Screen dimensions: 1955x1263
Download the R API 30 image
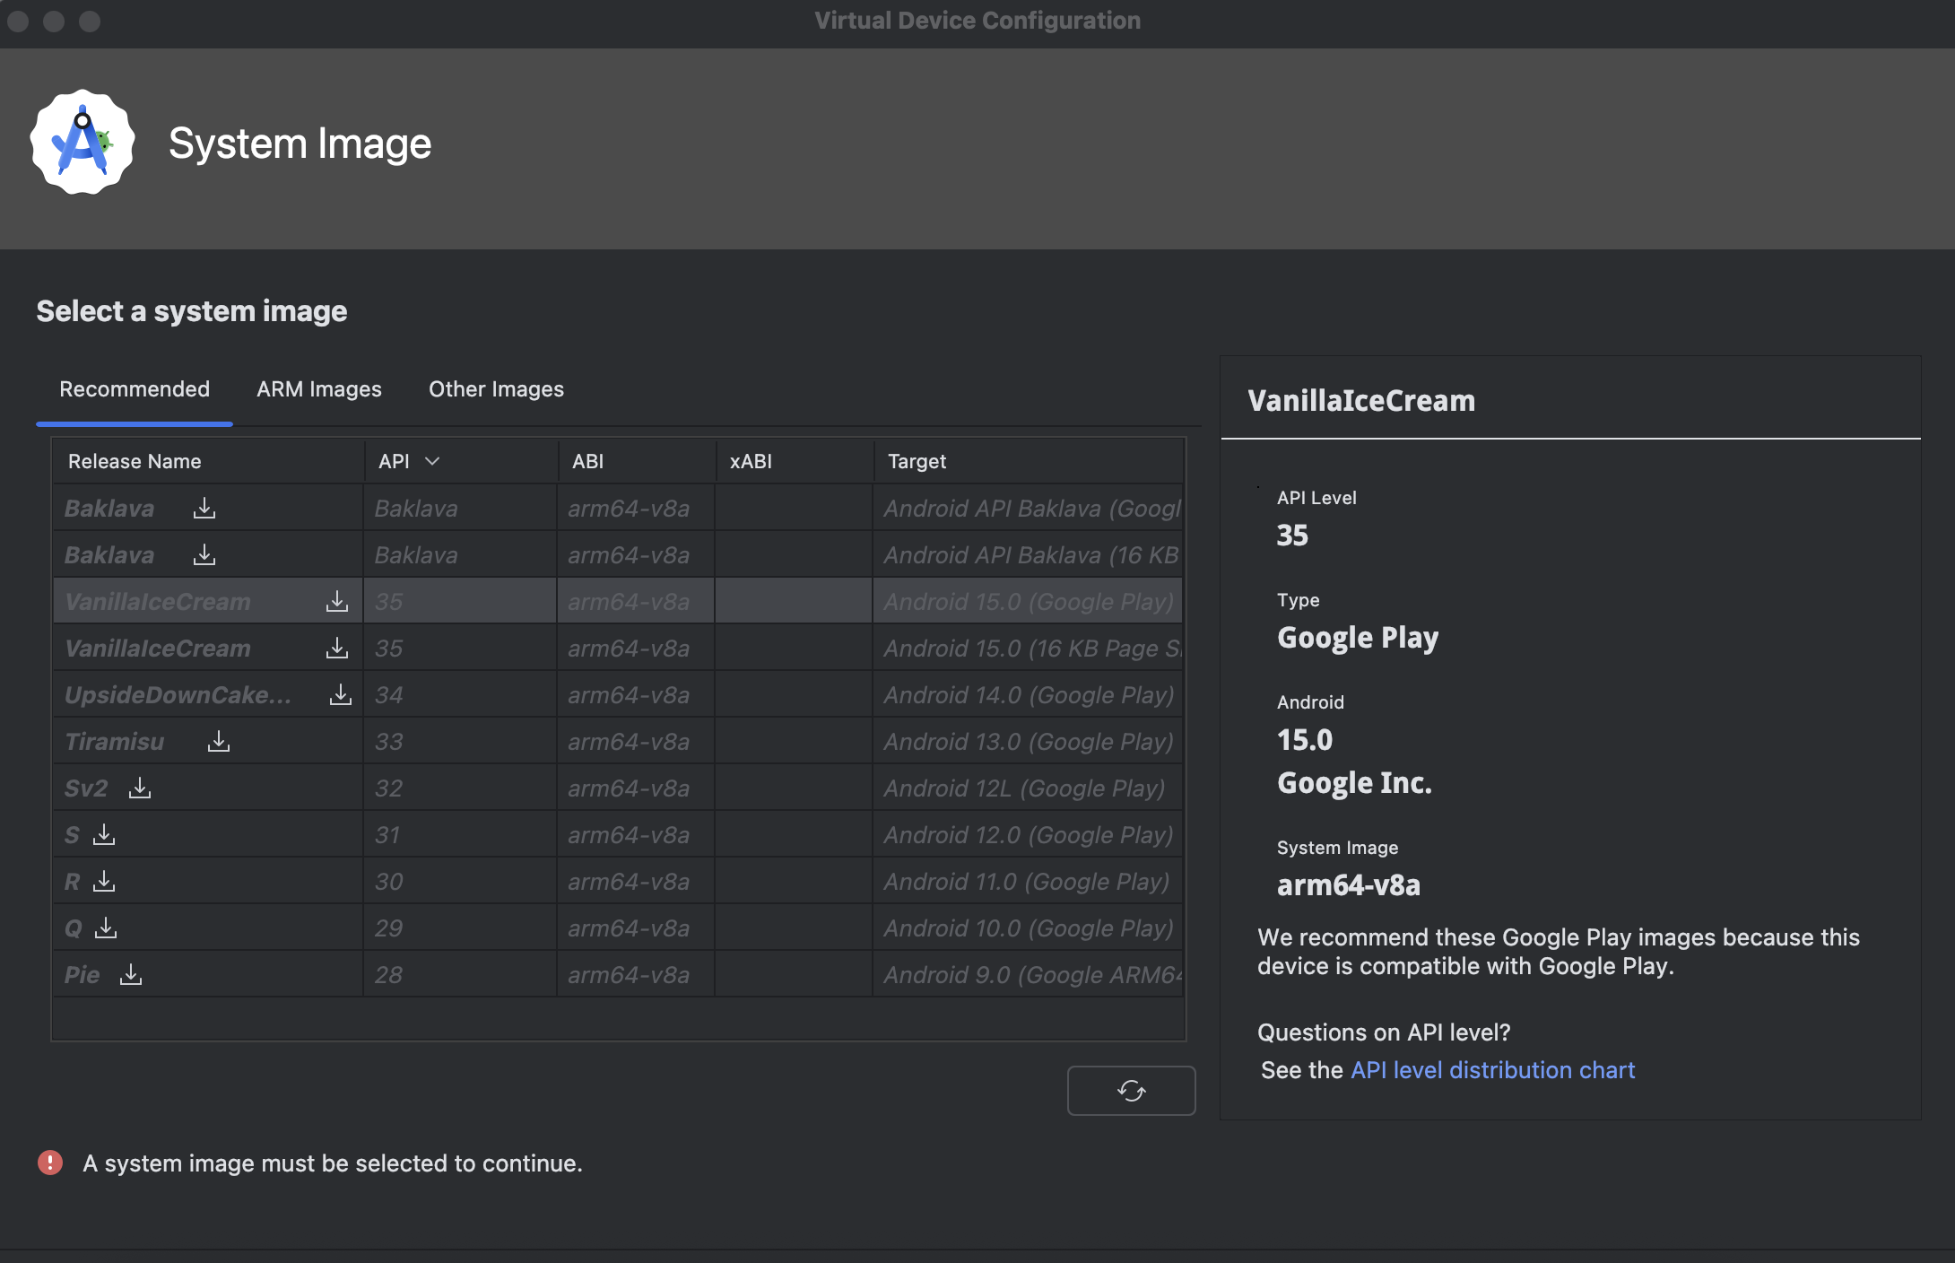104,881
